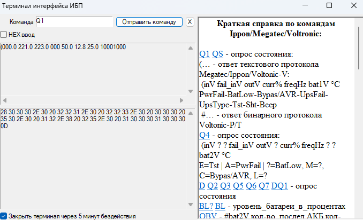Viewport: 363px width, 220px height.
Task: Click the QS command link
Action: tap(218, 54)
